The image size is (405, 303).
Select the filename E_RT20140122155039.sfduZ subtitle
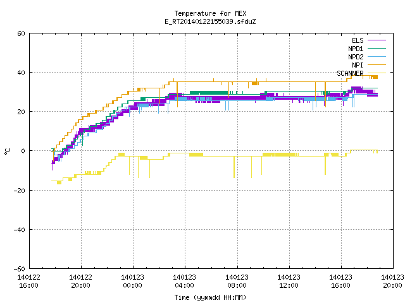210,21
